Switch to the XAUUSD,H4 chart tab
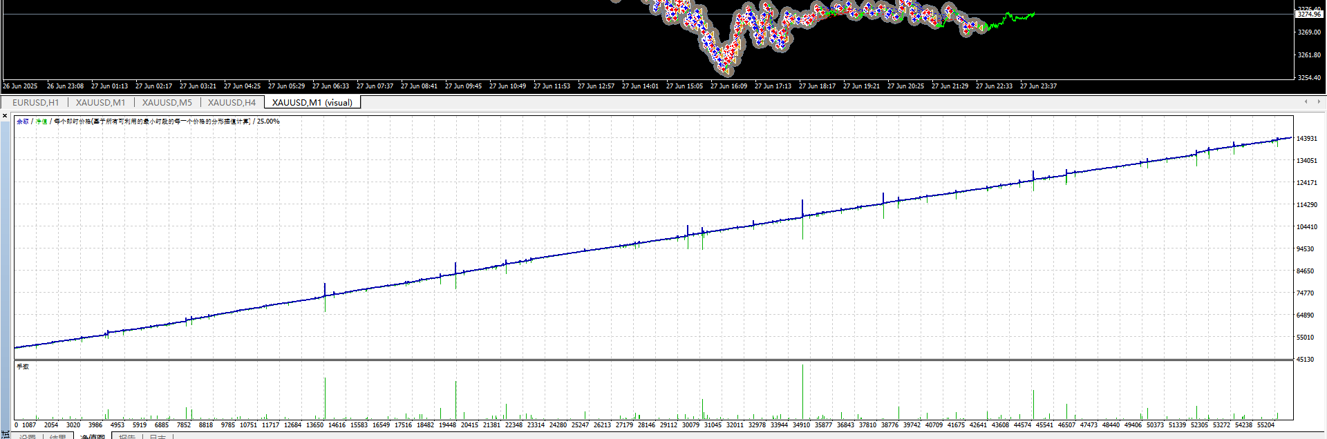Screen dimensions: 1327x439 [232, 102]
